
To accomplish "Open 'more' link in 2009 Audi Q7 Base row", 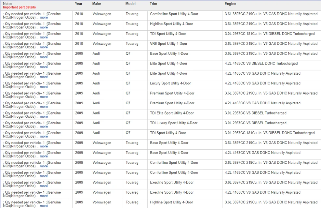I will click(x=44, y=57).
